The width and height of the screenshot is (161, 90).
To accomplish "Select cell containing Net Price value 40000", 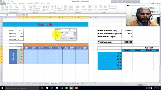I will (20, 39).
